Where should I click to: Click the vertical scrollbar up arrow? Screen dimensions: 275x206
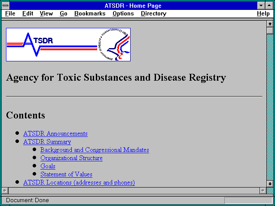[x=270, y=24]
